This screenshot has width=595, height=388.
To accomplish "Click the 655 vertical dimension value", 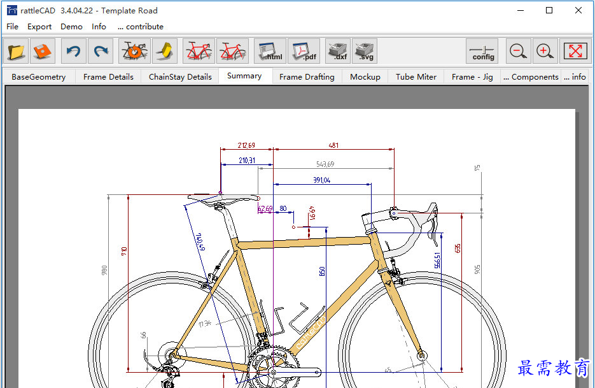I will pyautogui.click(x=458, y=248).
